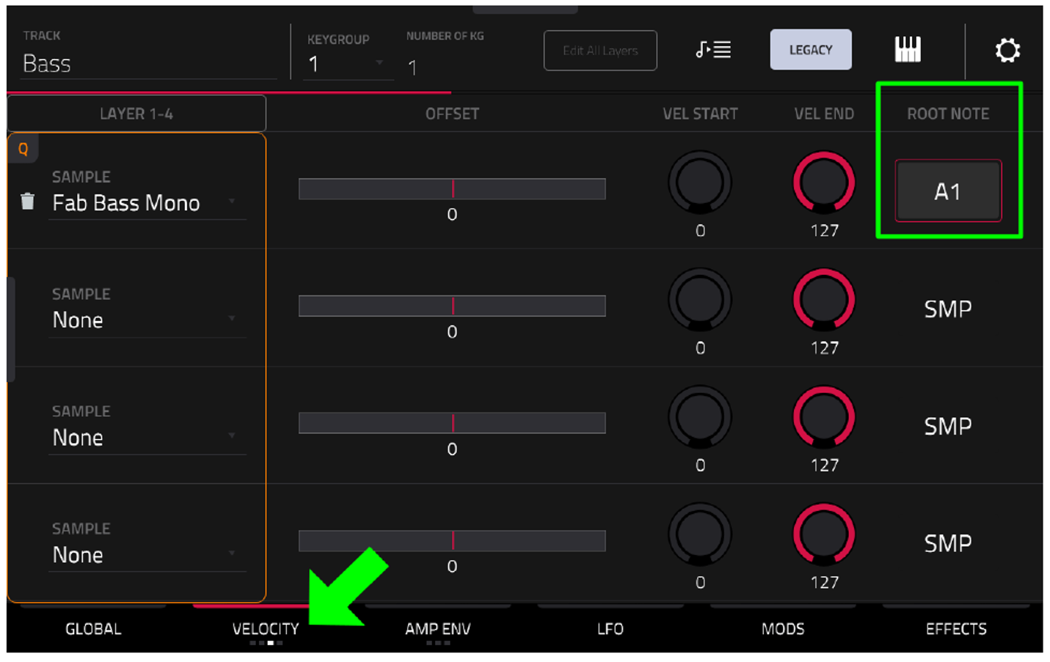Select the Number of KG value field
The image size is (1050, 662).
[x=413, y=67]
